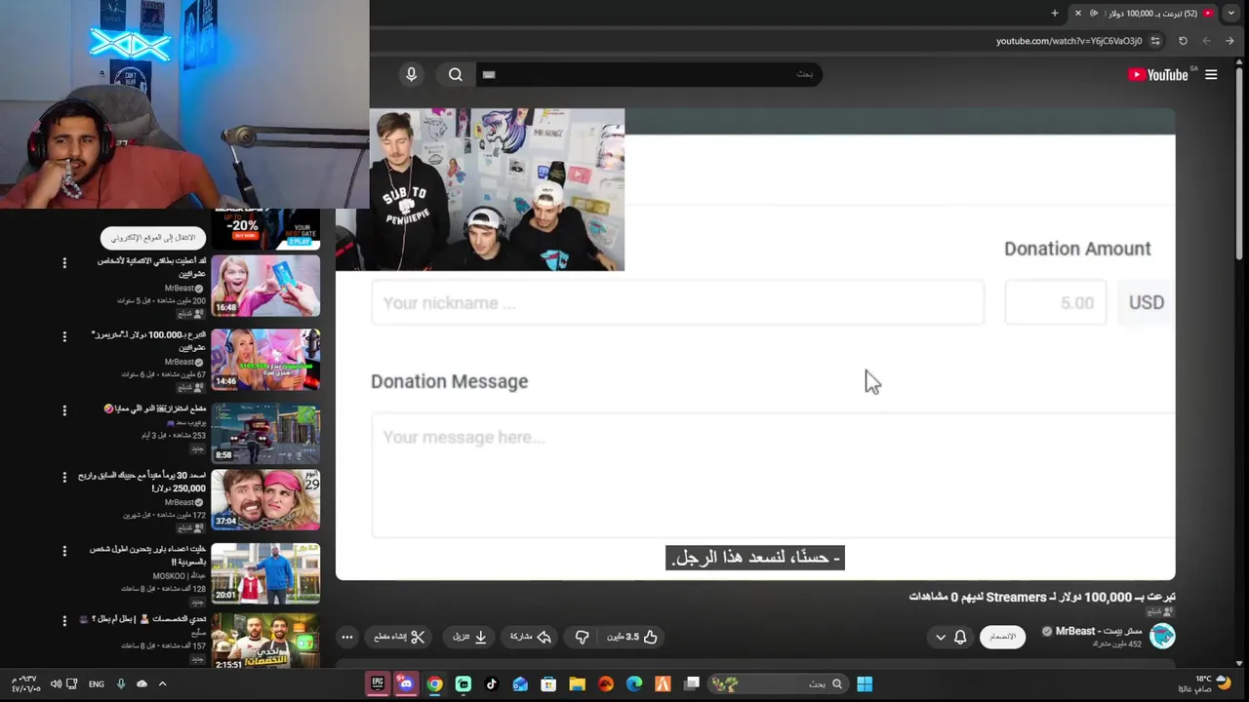Open File Explorer from the taskbar
Image resolution: width=1249 pixels, height=702 pixels.
pyautogui.click(x=577, y=684)
